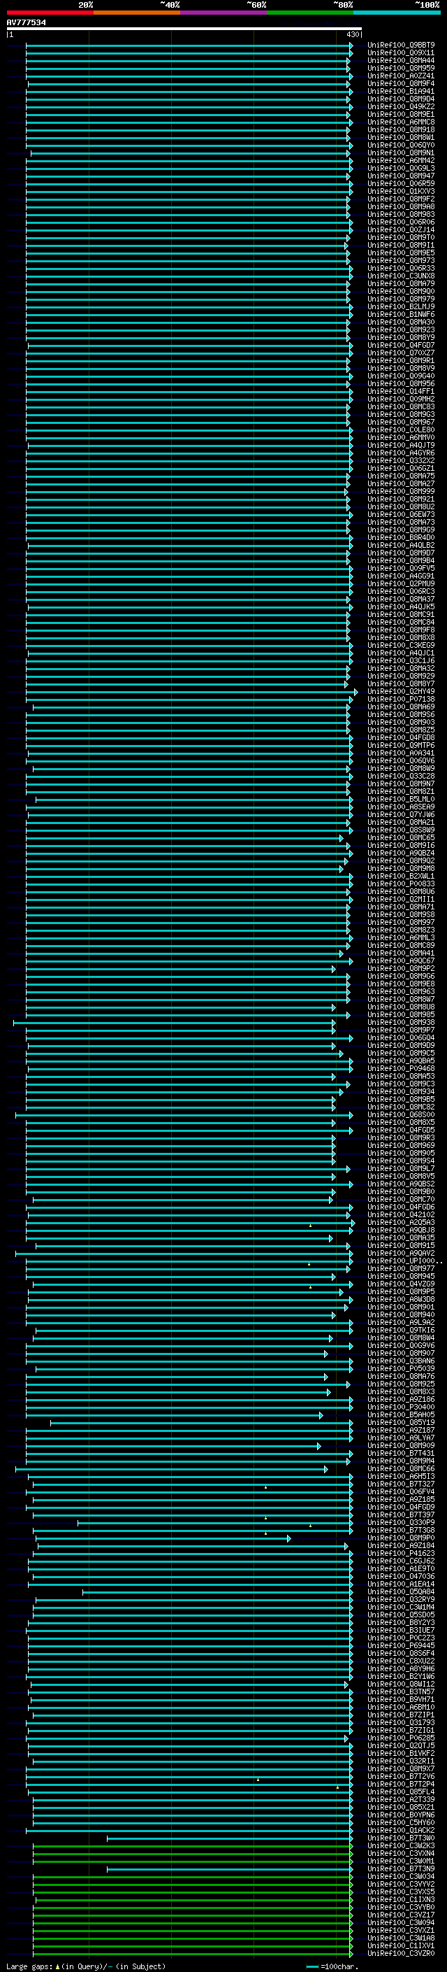Select the UniRef100_Q42102 label
This screenshot has width=447, height=1972.
[x=400, y=1215]
